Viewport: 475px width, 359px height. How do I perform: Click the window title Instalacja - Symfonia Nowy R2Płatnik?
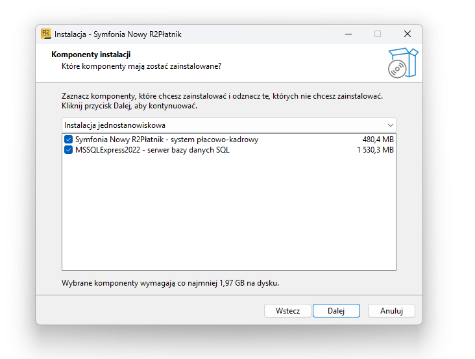pos(118,34)
